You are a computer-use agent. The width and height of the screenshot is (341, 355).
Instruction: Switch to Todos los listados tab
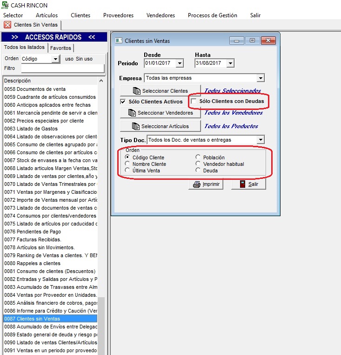click(x=24, y=48)
